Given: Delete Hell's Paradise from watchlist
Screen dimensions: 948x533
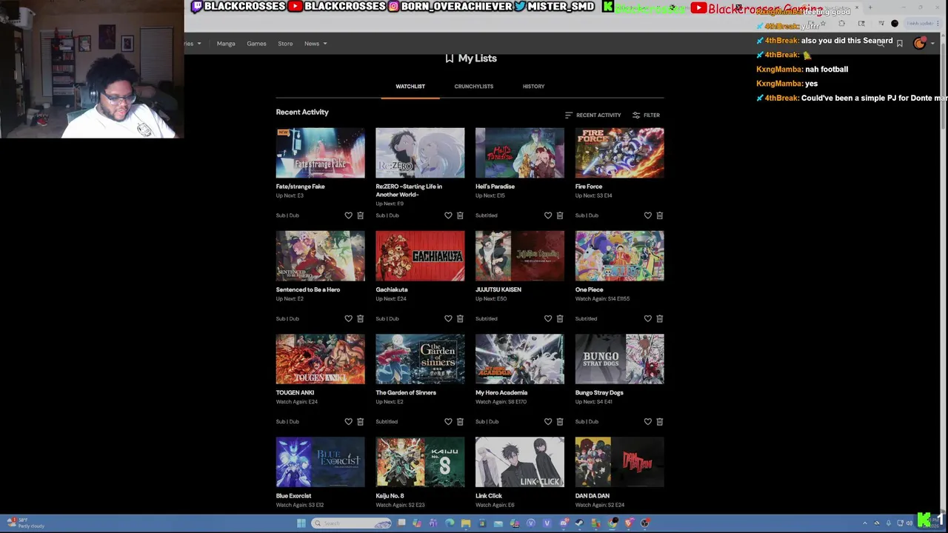Looking at the screenshot, I should [x=560, y=215].
